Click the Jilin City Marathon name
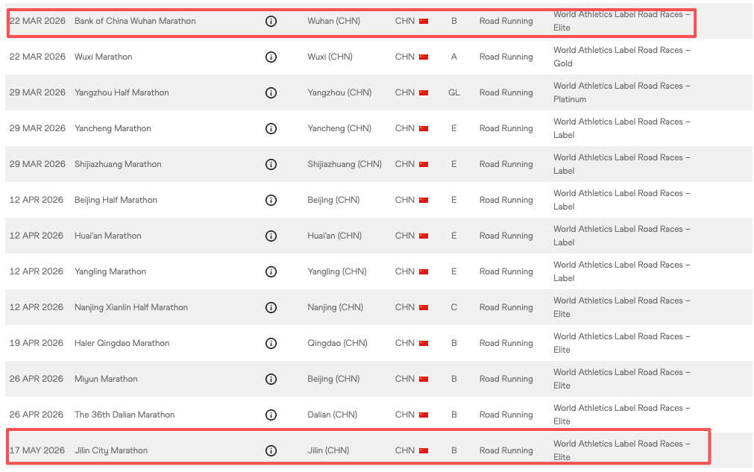Image resolution: width=754 pixels, height=472 pixels. (x=111, y=450)
